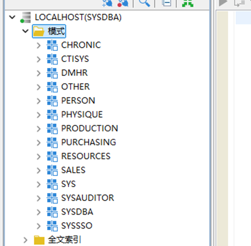The height and width of the screenshot is (246, 251).
Task: Click the SYSDBA schema icon
Action: pyautogui.click(x=52, y=212)
